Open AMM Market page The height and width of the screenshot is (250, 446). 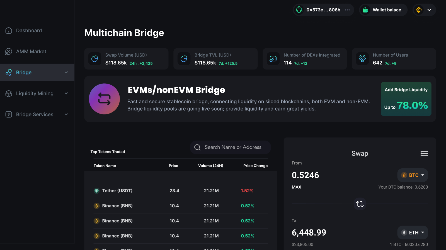pyautogui.click(x=31, y=52)
